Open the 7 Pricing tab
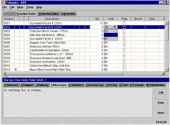This screenshot has height=125, width=170. tap(111, 85)
